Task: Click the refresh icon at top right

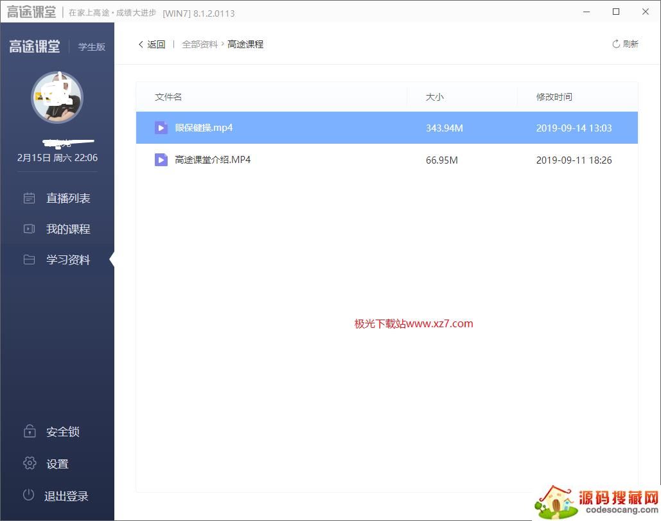Action: click(x=616, y=44)
